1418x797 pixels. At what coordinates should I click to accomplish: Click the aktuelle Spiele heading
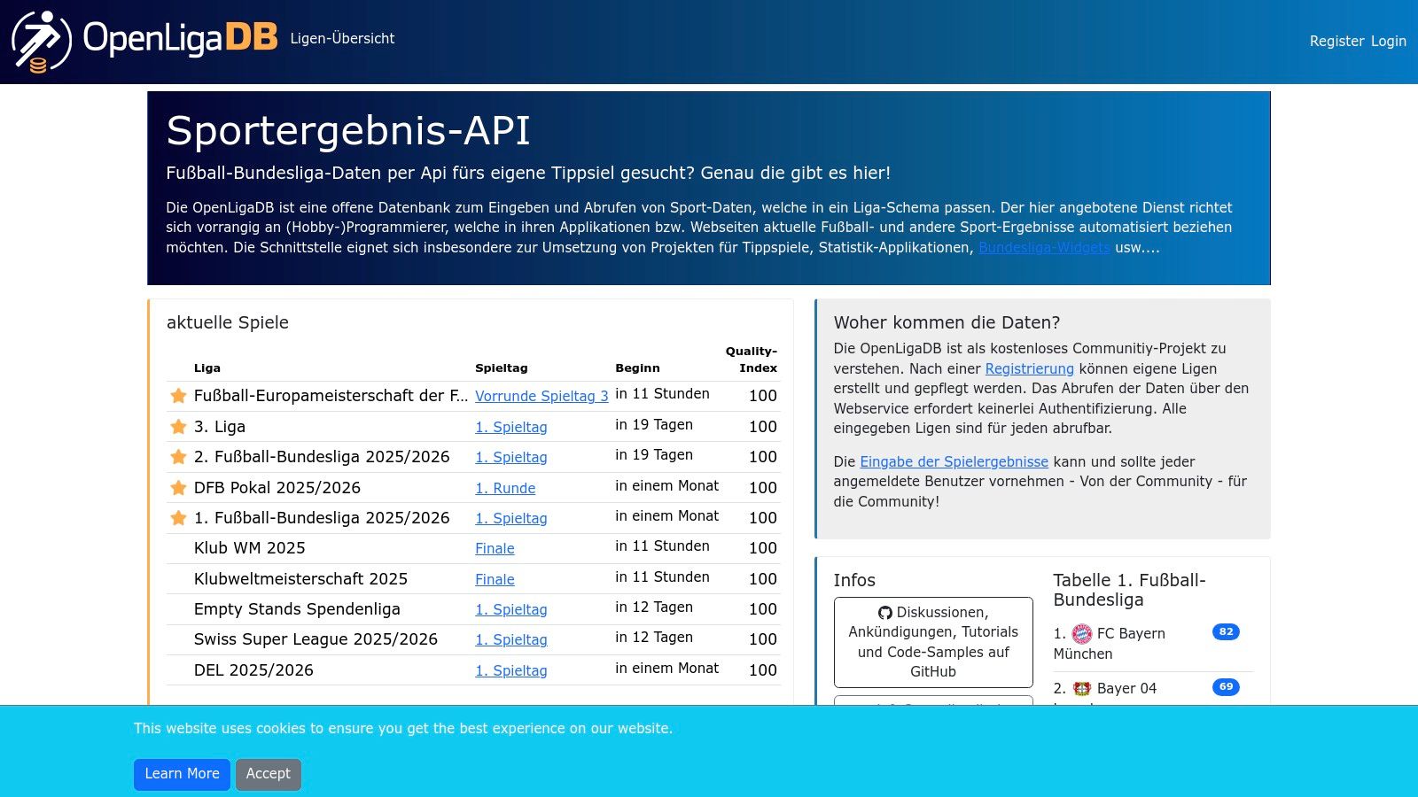point(228,322)
